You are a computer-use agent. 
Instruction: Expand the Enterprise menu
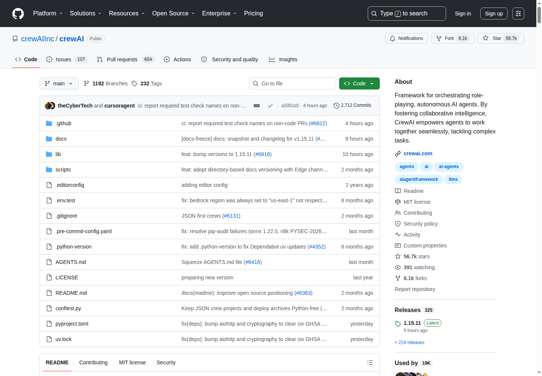pos(219,14)
